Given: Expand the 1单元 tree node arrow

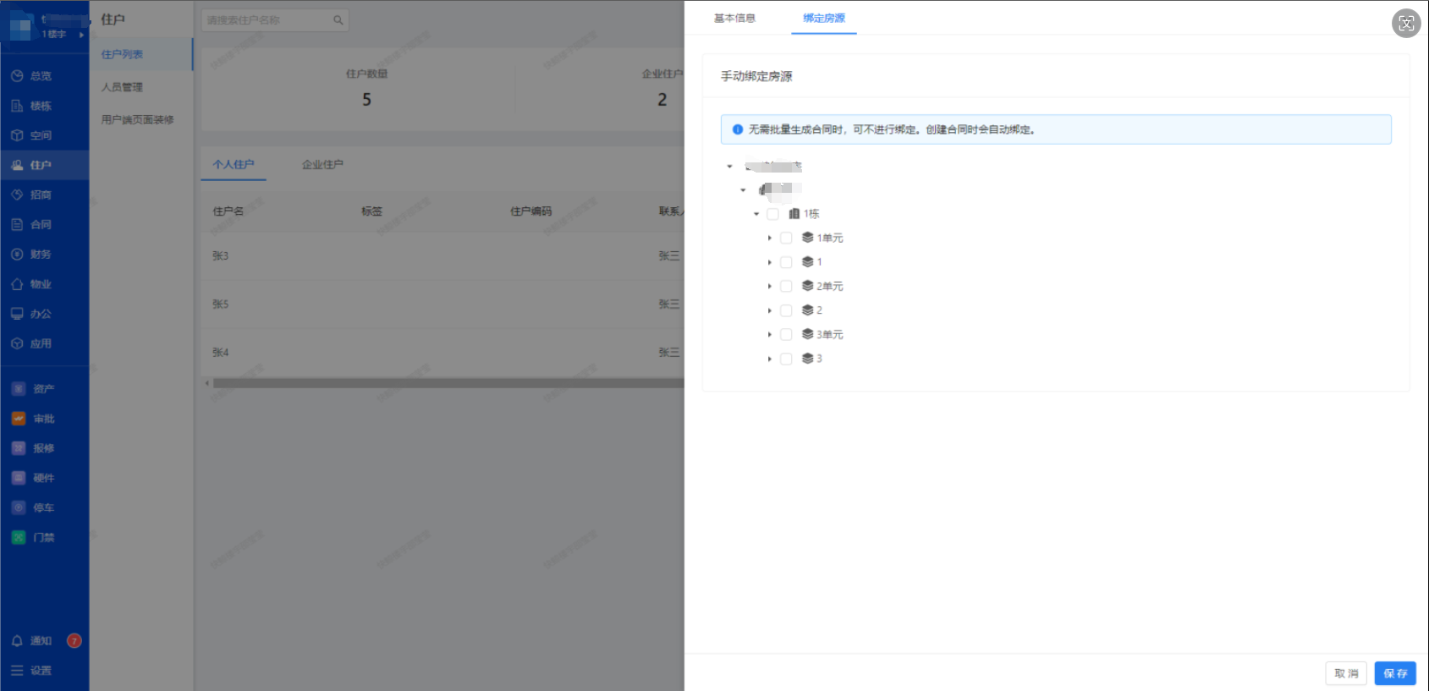Looking at the screenshot, I should point(769,239).
